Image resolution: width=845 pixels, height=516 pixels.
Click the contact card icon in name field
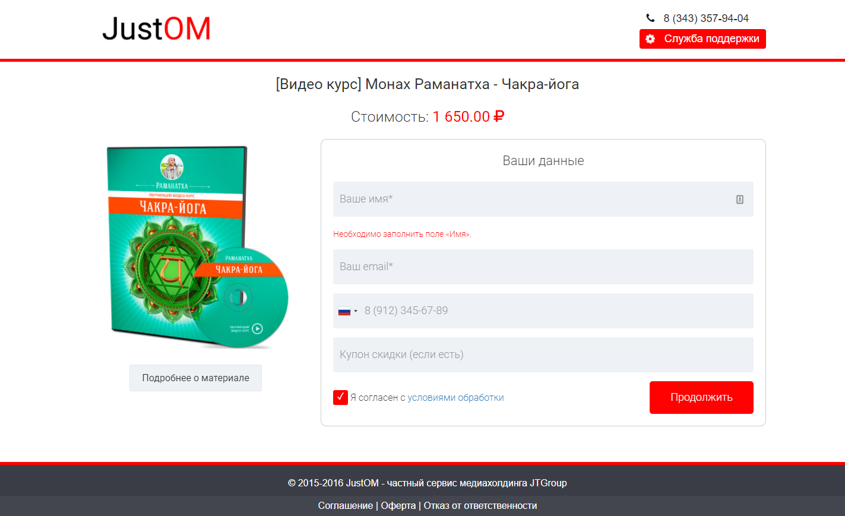pyautogui.click(x=740, y=200)
